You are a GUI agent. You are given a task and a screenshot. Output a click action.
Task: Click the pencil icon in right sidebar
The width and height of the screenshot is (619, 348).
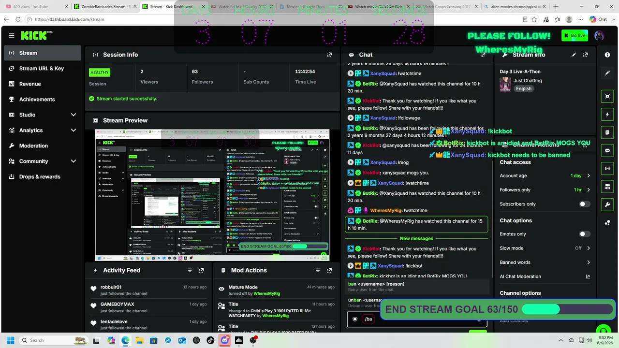[x=607, y=73]
